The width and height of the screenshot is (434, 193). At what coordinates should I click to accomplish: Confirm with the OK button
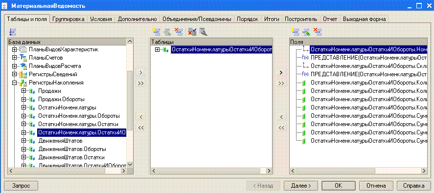(339, 186)
